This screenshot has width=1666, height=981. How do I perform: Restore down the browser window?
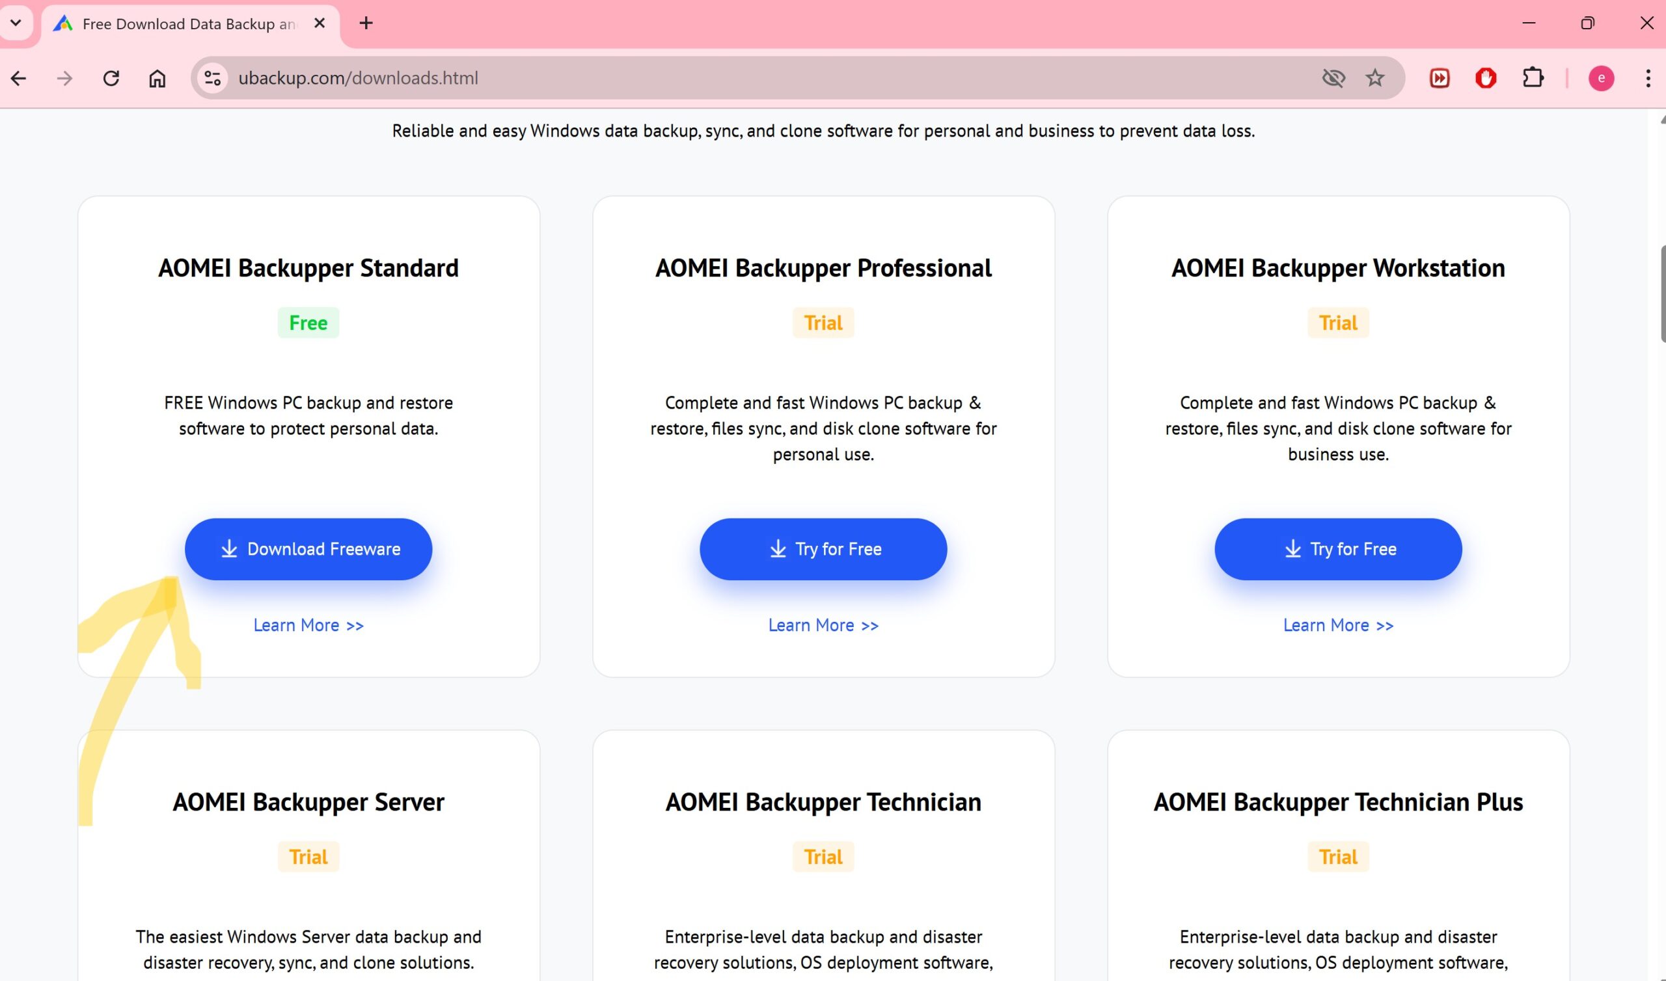coord(1587,23)
